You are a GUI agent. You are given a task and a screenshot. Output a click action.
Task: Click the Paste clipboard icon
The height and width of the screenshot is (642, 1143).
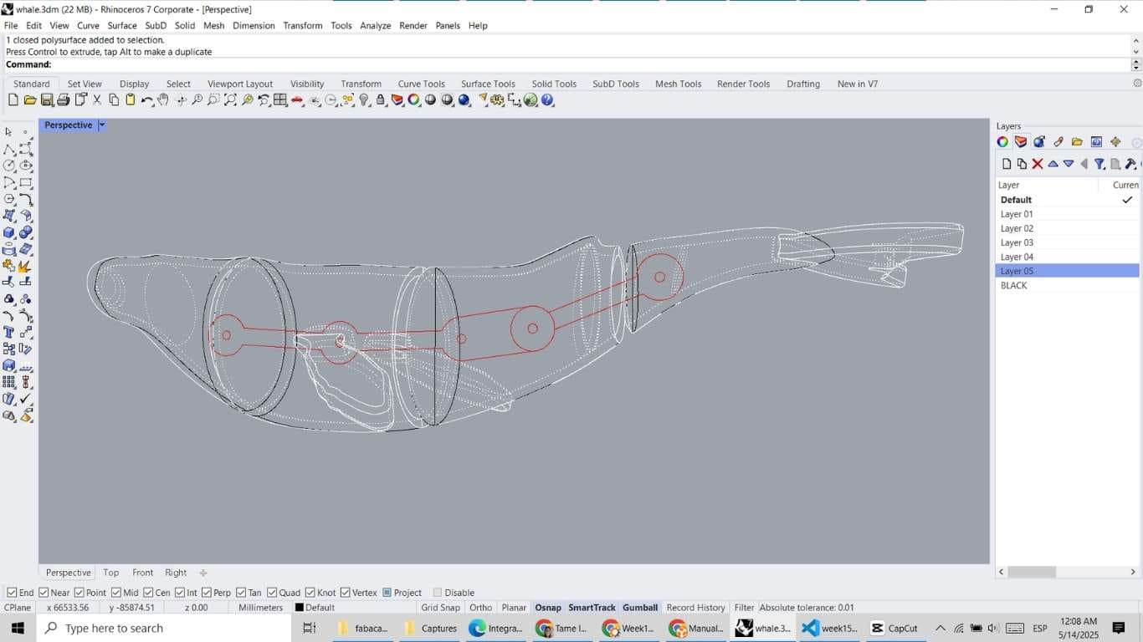pos(131,100)
